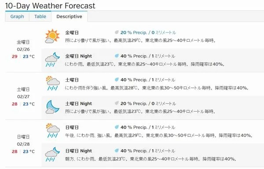Click the gray raindrop icon beside 金曜日 20 % Precip.
This screenshot has width=264, height=169.
point(117,32)
